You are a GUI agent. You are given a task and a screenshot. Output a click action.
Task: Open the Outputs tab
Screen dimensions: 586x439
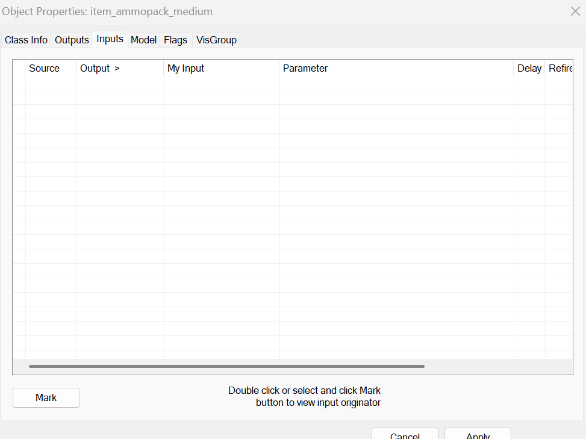[72, 40]
